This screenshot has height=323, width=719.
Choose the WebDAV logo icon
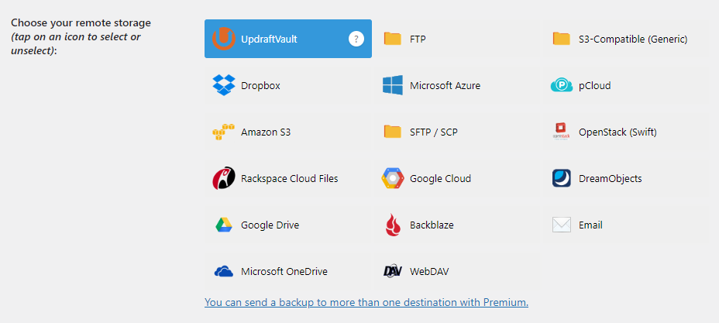(x=393, y=271)
